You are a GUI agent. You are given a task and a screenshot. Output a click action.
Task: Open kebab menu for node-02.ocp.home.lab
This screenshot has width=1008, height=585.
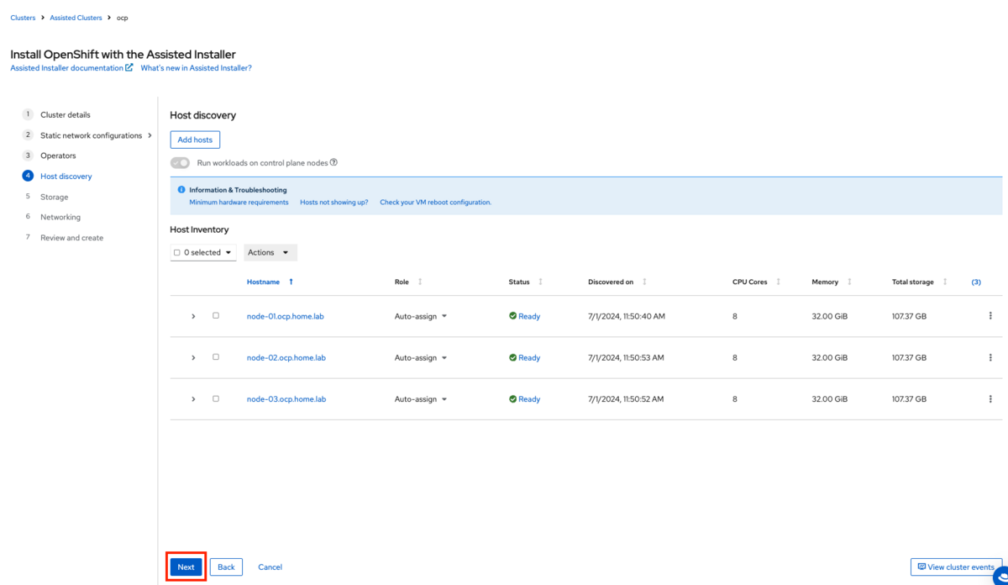tap(990, 357)
